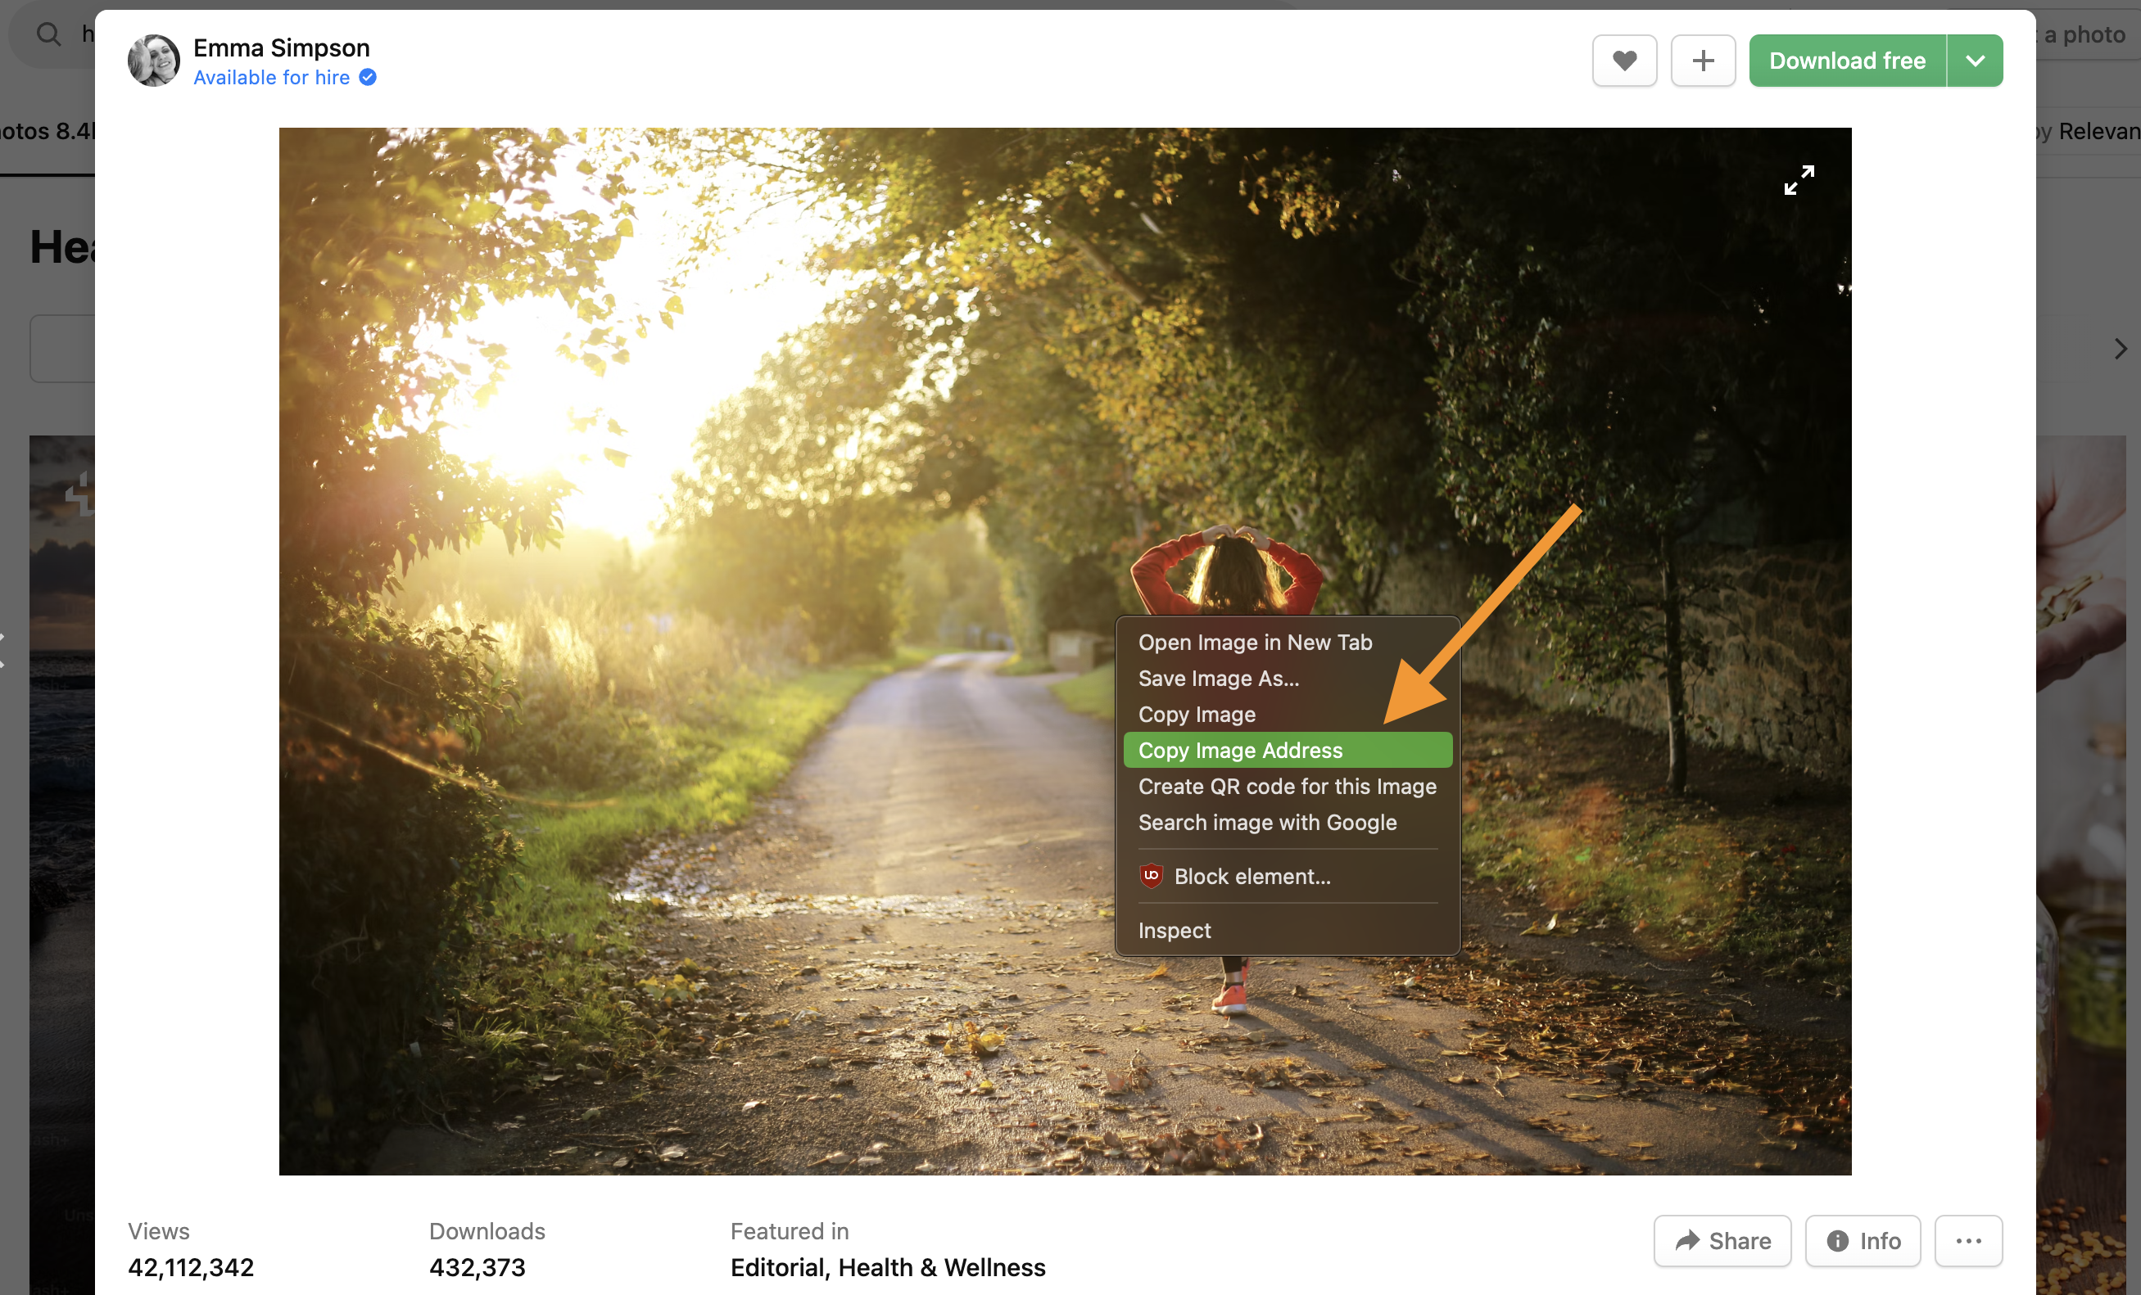Open the Share button

click(1722, 1240)
